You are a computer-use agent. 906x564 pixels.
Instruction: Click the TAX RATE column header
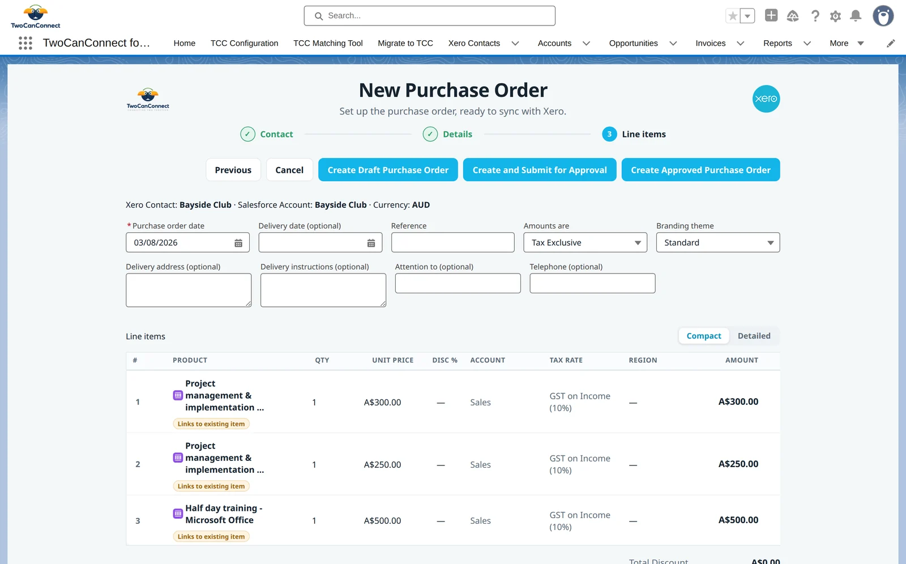[566, 360]
